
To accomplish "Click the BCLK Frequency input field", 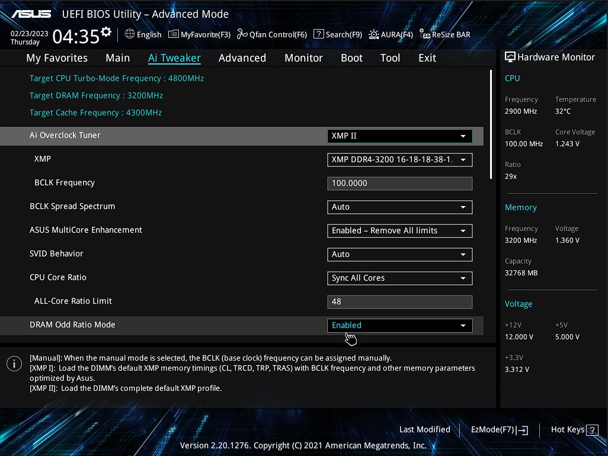I will [x=399, y=183].
